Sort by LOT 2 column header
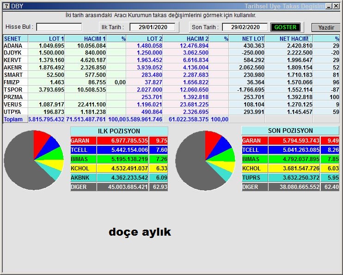This screenshot has height=275, width=343. coord(144,38)
